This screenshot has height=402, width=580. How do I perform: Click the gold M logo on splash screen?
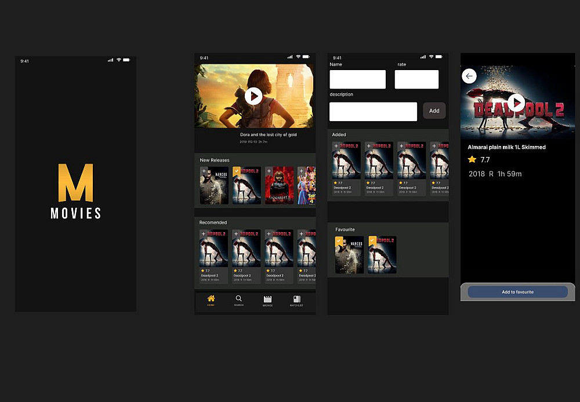pos(76,182)
